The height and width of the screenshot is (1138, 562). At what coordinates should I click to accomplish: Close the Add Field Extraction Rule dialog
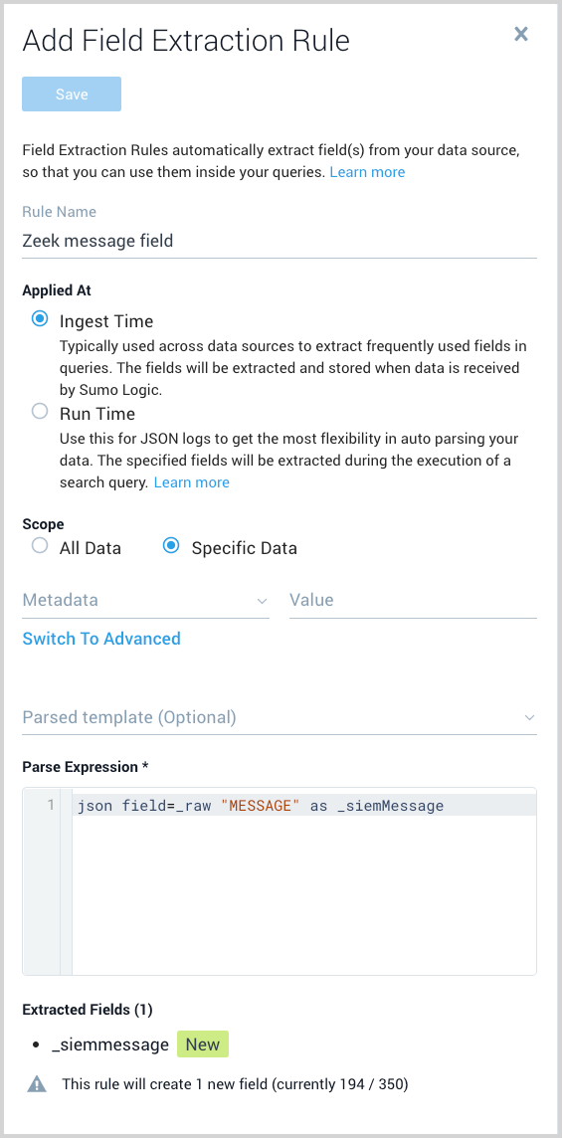(520, 34)
